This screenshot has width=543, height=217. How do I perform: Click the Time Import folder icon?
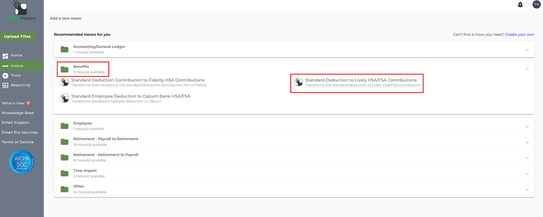point(65,173)
